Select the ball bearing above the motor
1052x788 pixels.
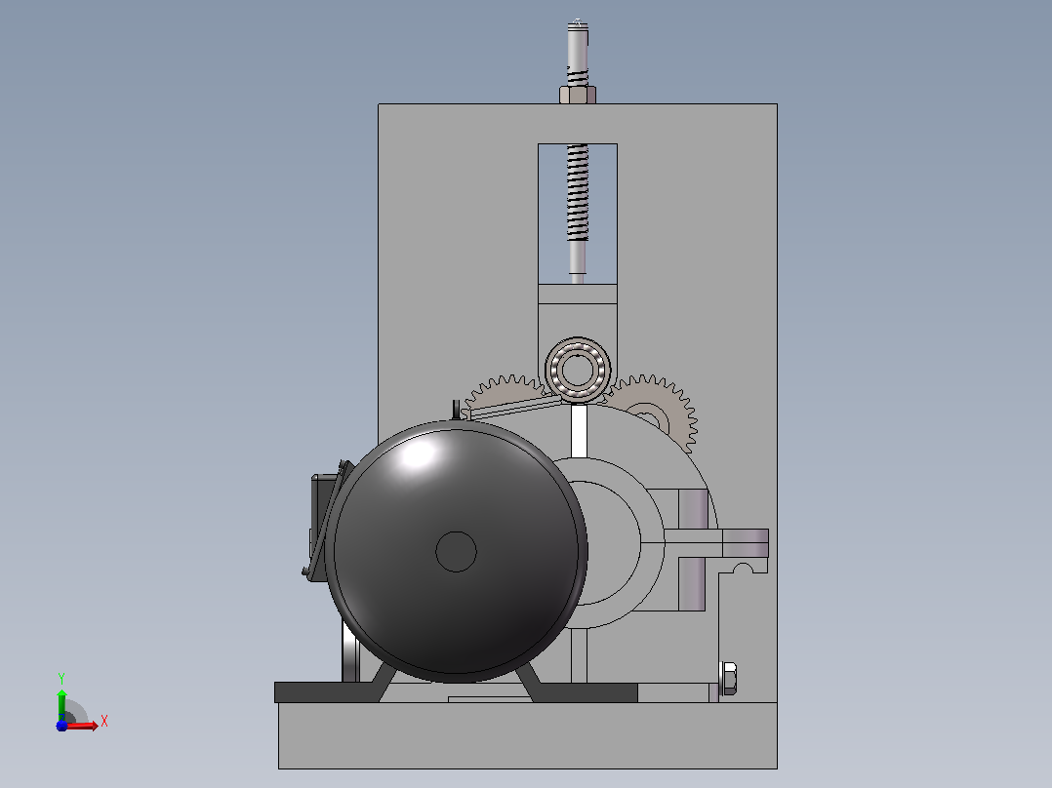(x=578, y=371)
